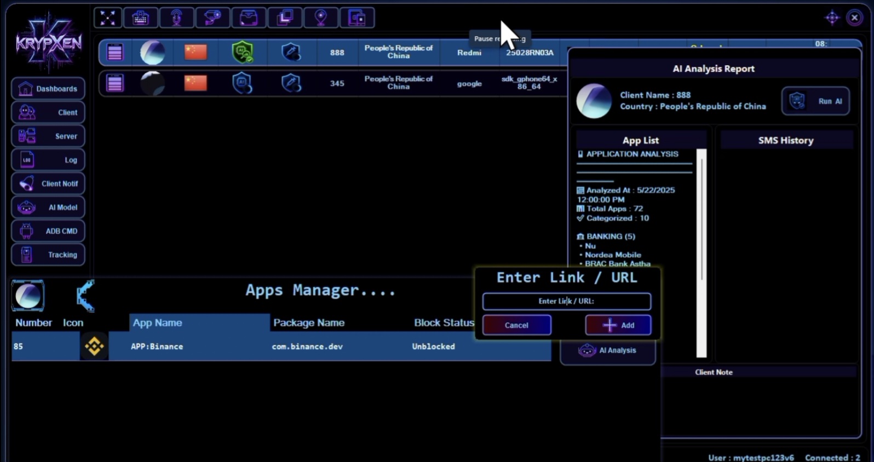Open ADB CMD in sidebar

coord(48,231)
